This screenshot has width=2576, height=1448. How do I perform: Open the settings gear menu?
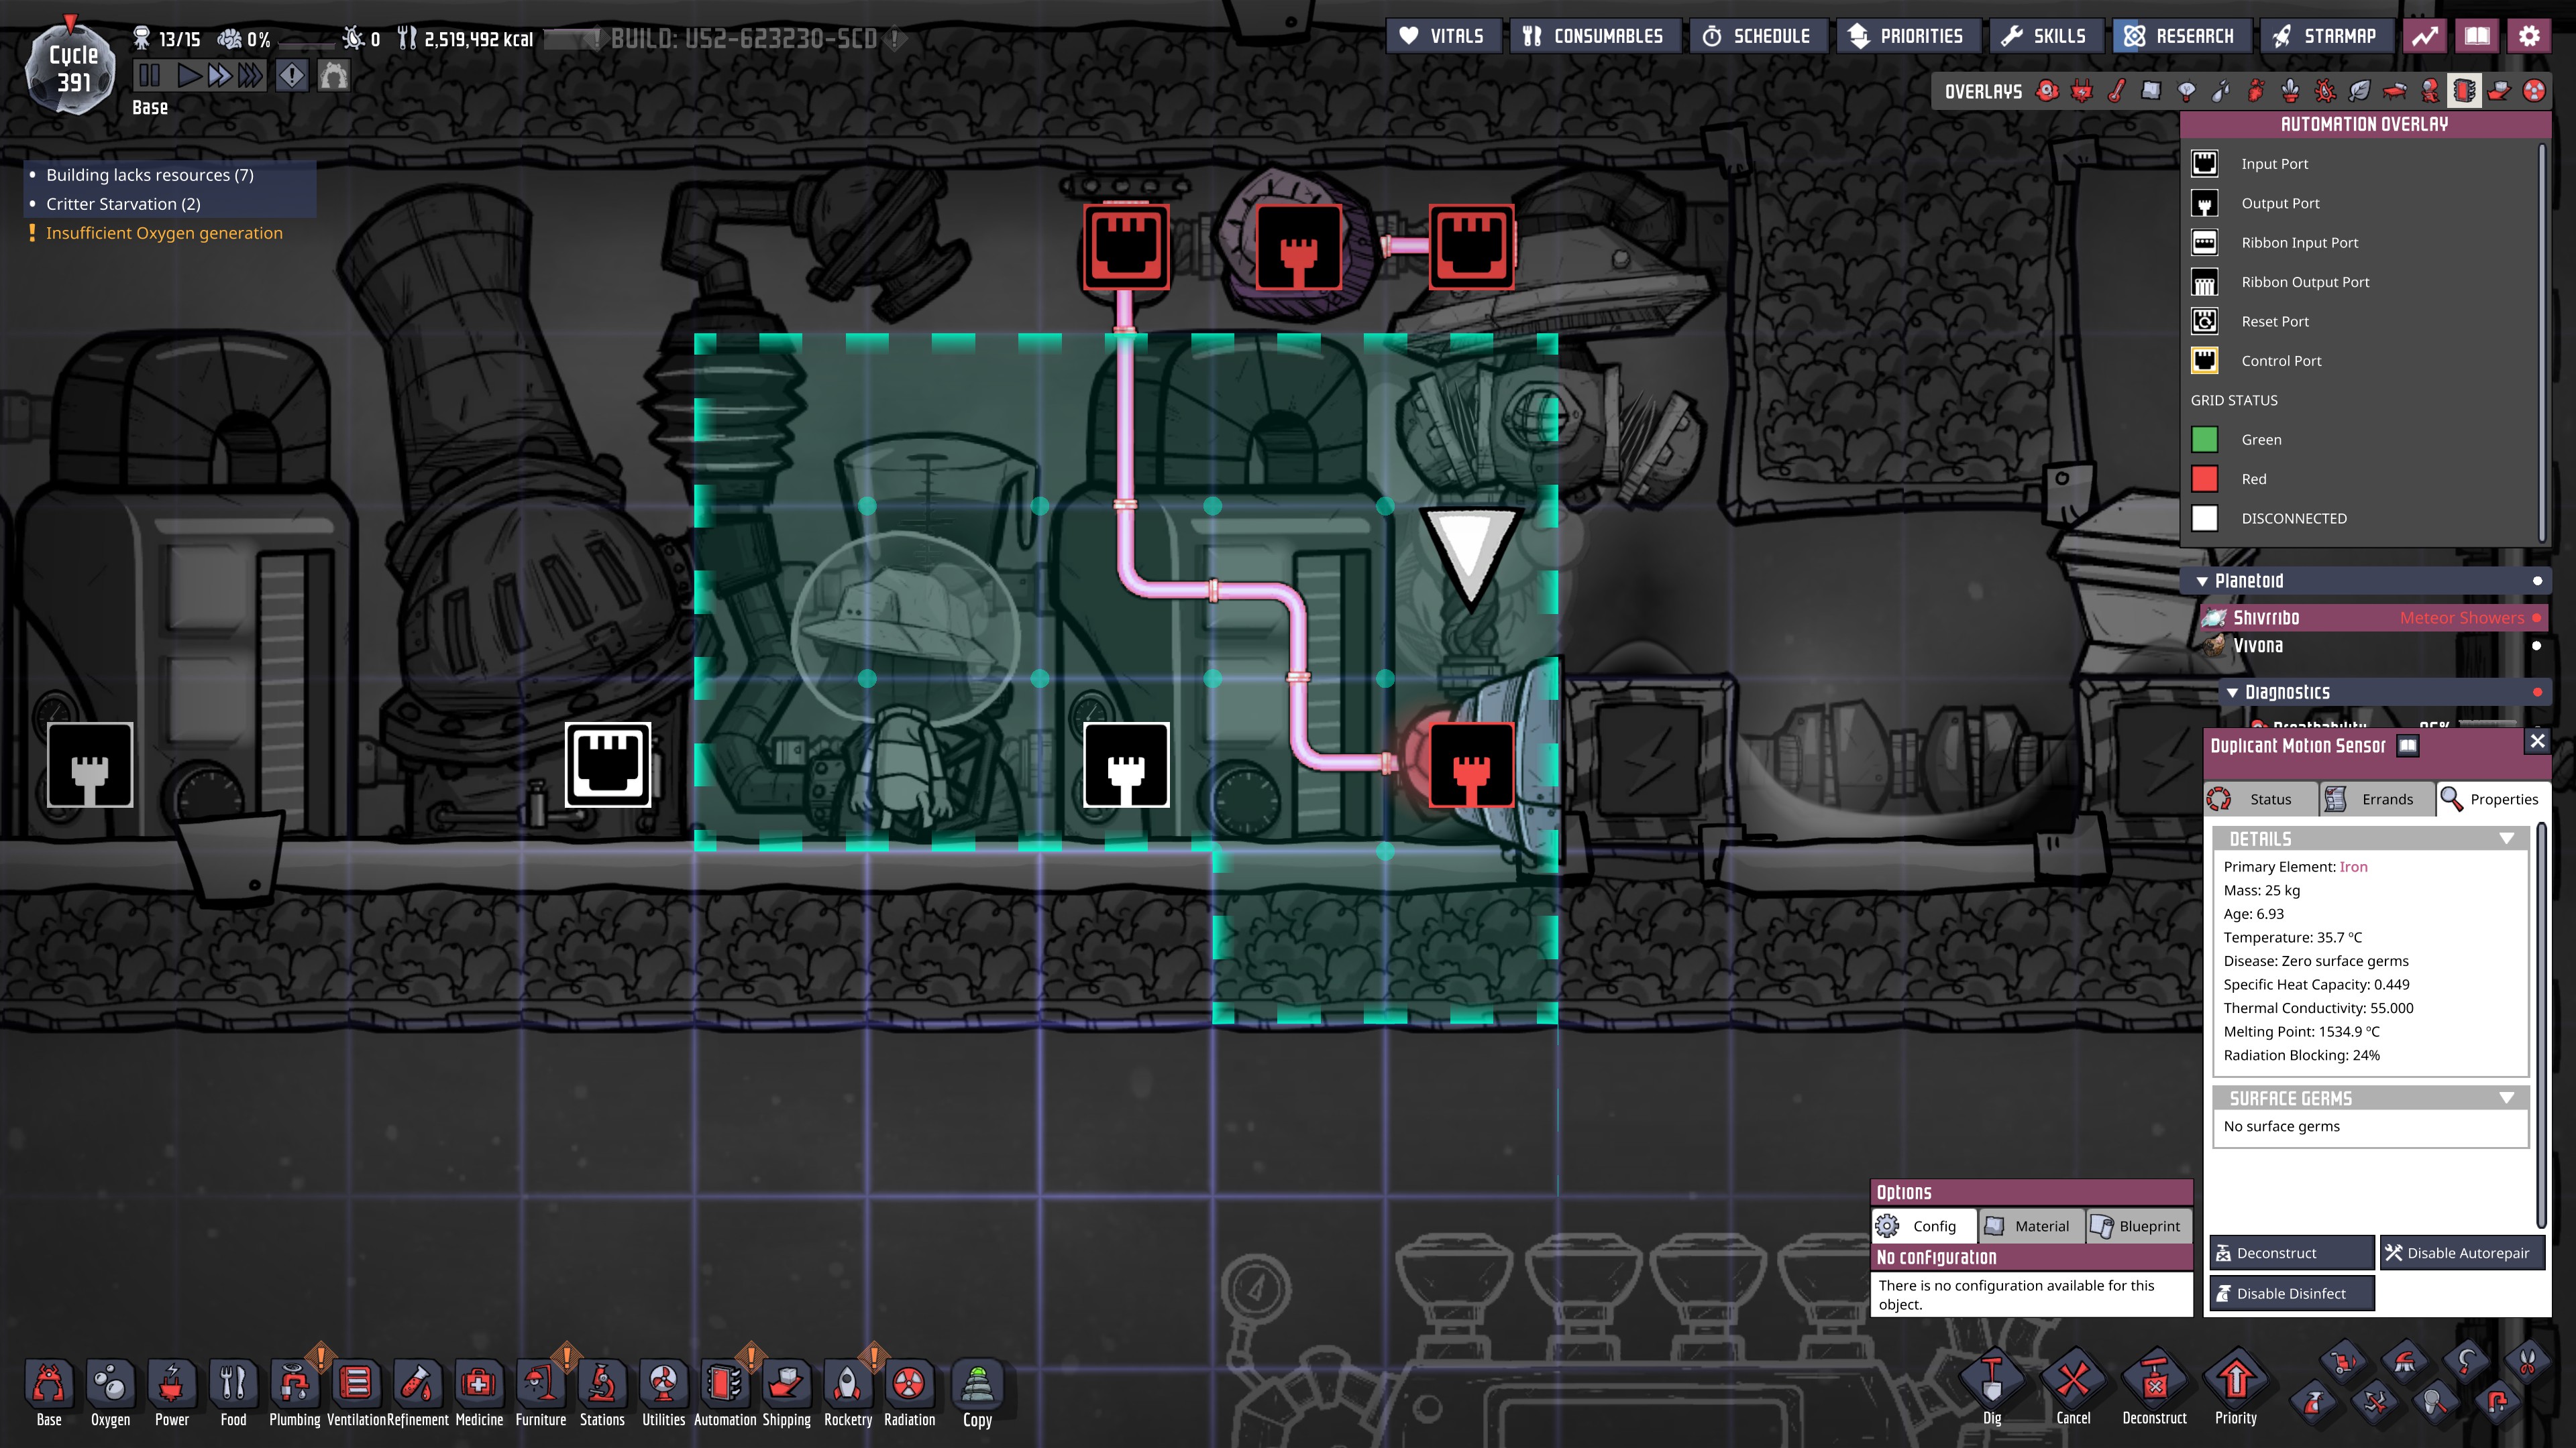coord(2529,37)
